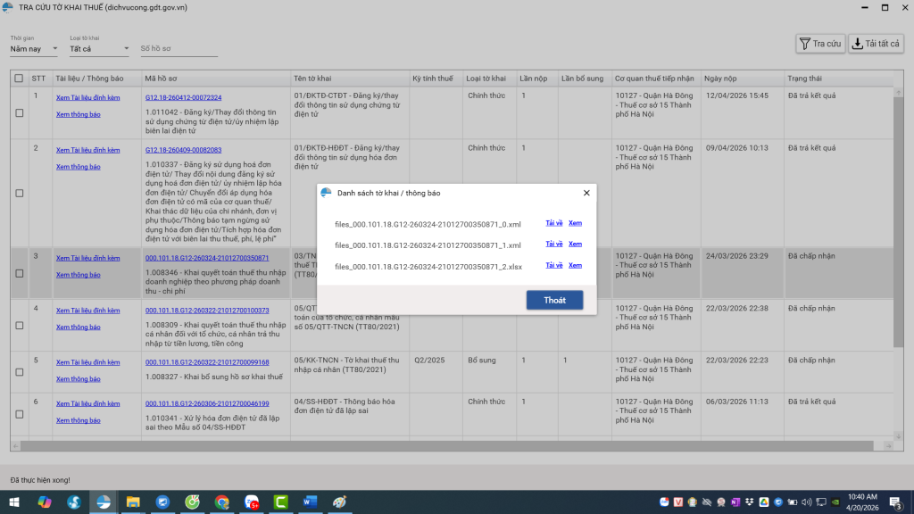The width and height of the screenshot is (914, 514).
Task: Close the Danh sách tờ khai dialog
Action: pos(586,193)
